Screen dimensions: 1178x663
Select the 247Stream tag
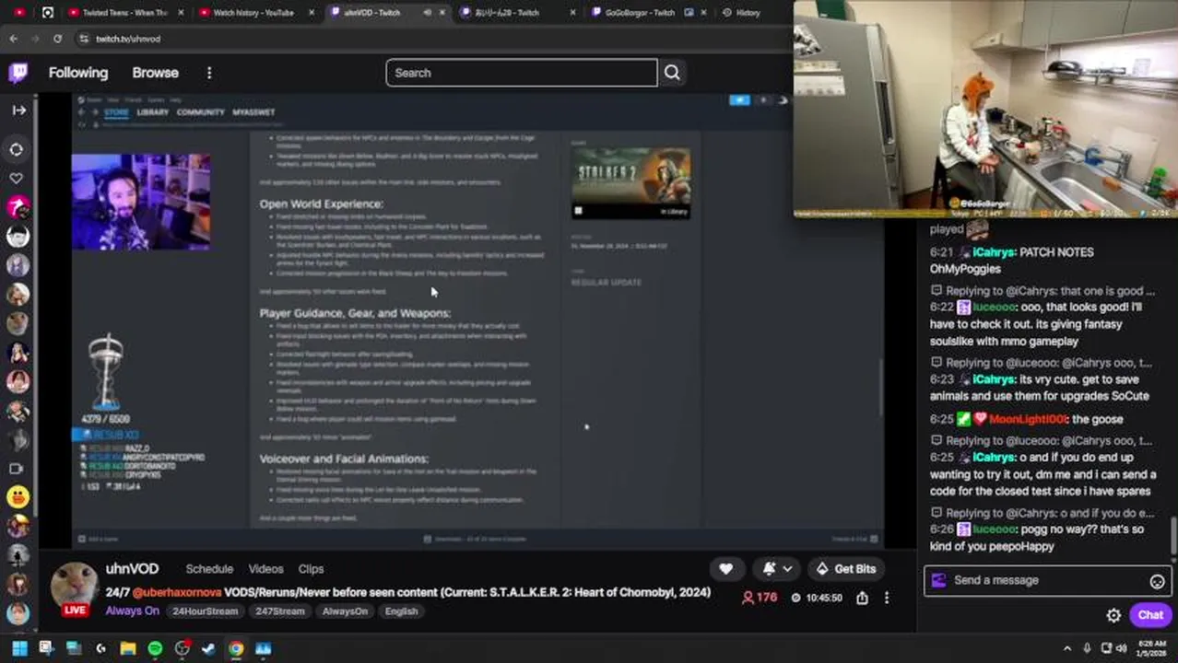point(279,611)
